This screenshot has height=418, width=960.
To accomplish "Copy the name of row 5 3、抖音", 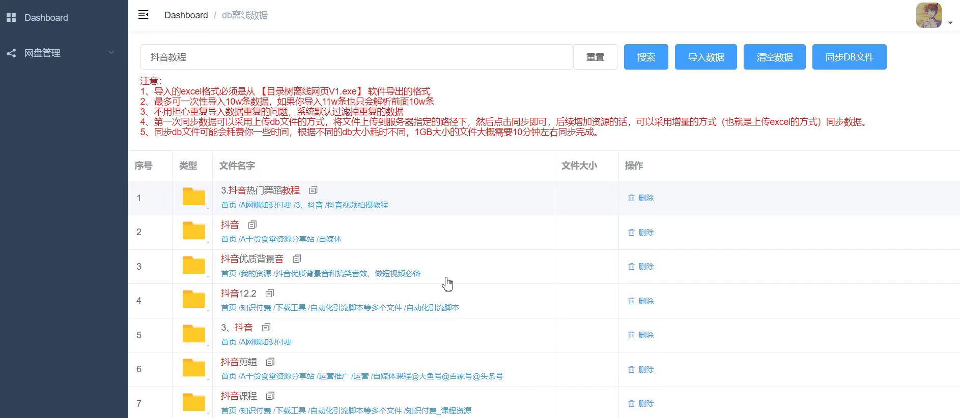I will 266,327.
